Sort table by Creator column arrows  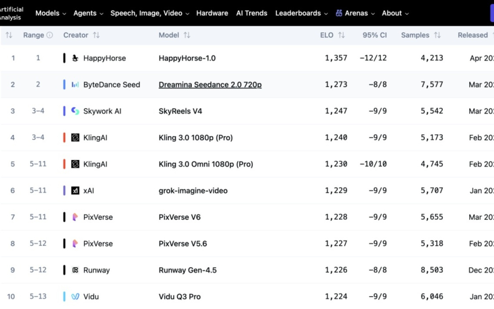tap(96, 35)
